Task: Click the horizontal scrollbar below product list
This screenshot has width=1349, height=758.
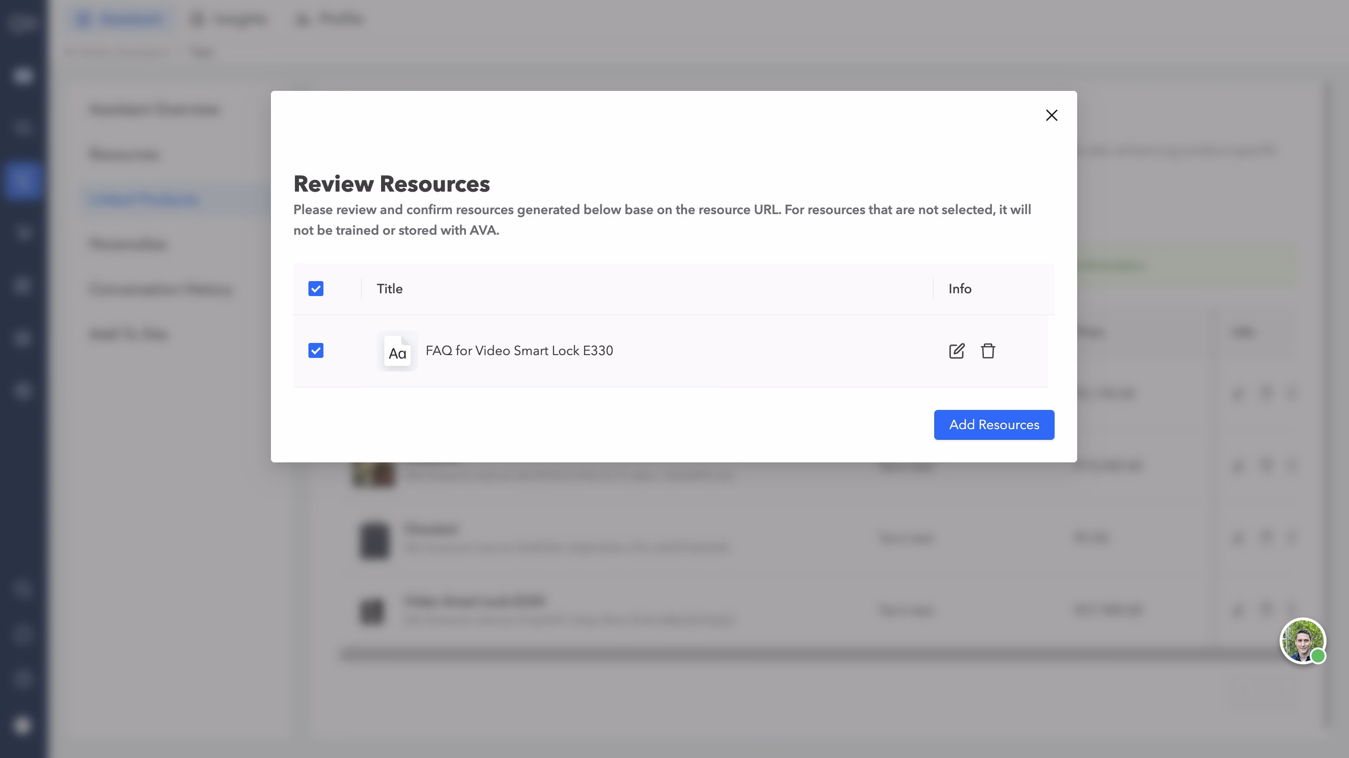Action: tap(786, 654)
